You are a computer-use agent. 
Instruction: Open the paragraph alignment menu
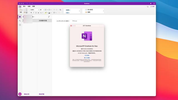click(55, 13)
